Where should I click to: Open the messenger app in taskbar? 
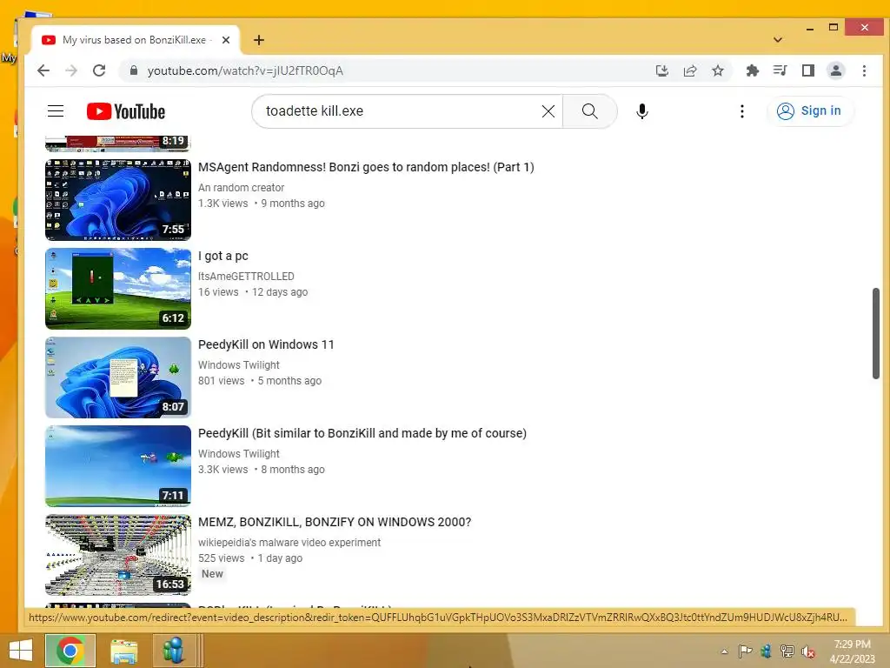point(174,651)
